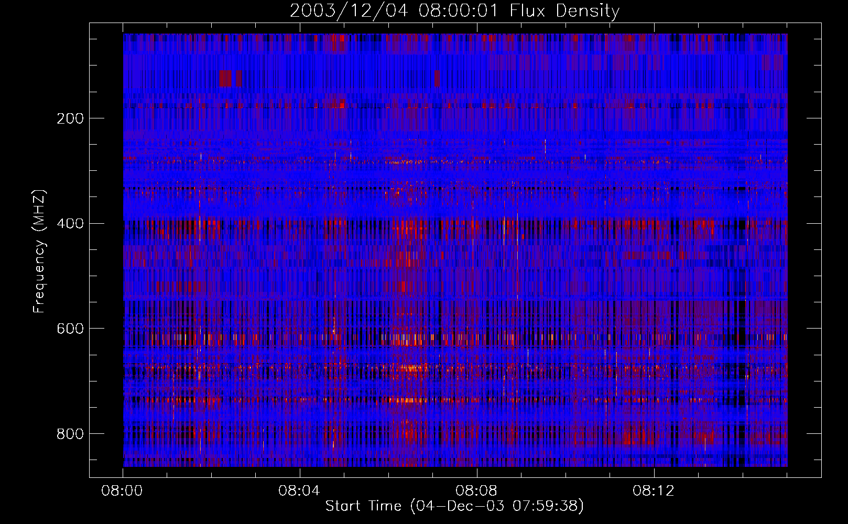Screen dimensions: 848x524
Task: Click the 'Start Time (04-Dec-03 07:59:38)' label
Action: (454, 506)
